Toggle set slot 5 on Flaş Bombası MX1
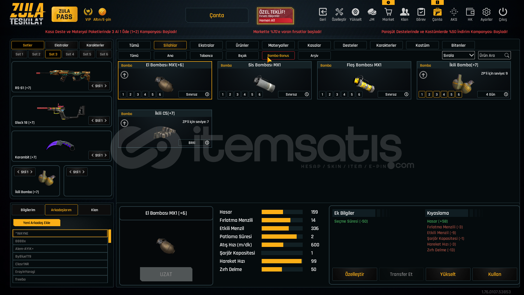 pyautogui.click(x=352, y=94)
